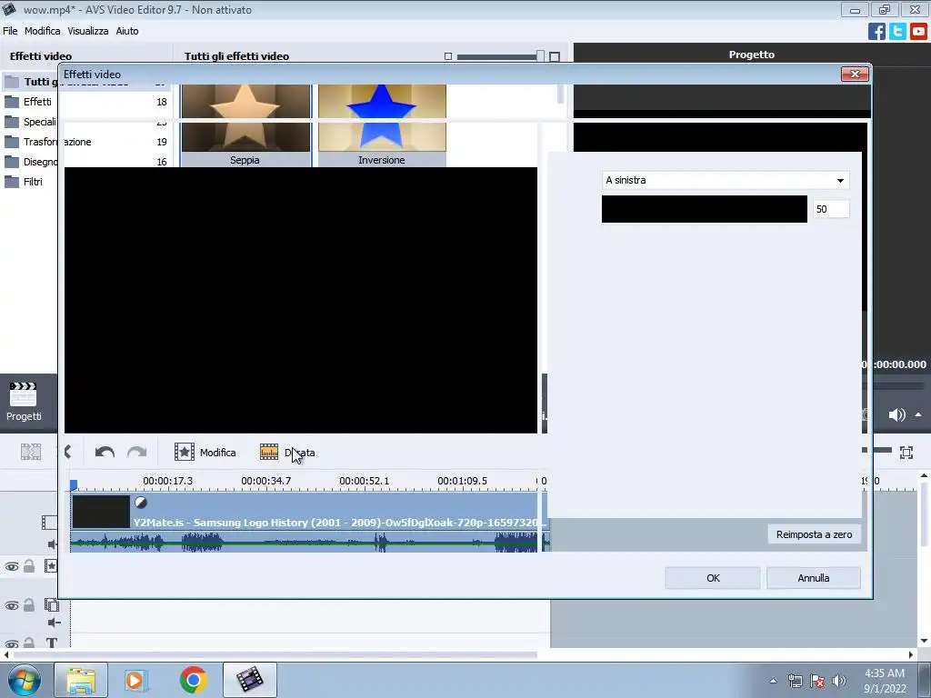Toggle the lock on overlay track
931x698 pixels.
[x=28, y=604]
